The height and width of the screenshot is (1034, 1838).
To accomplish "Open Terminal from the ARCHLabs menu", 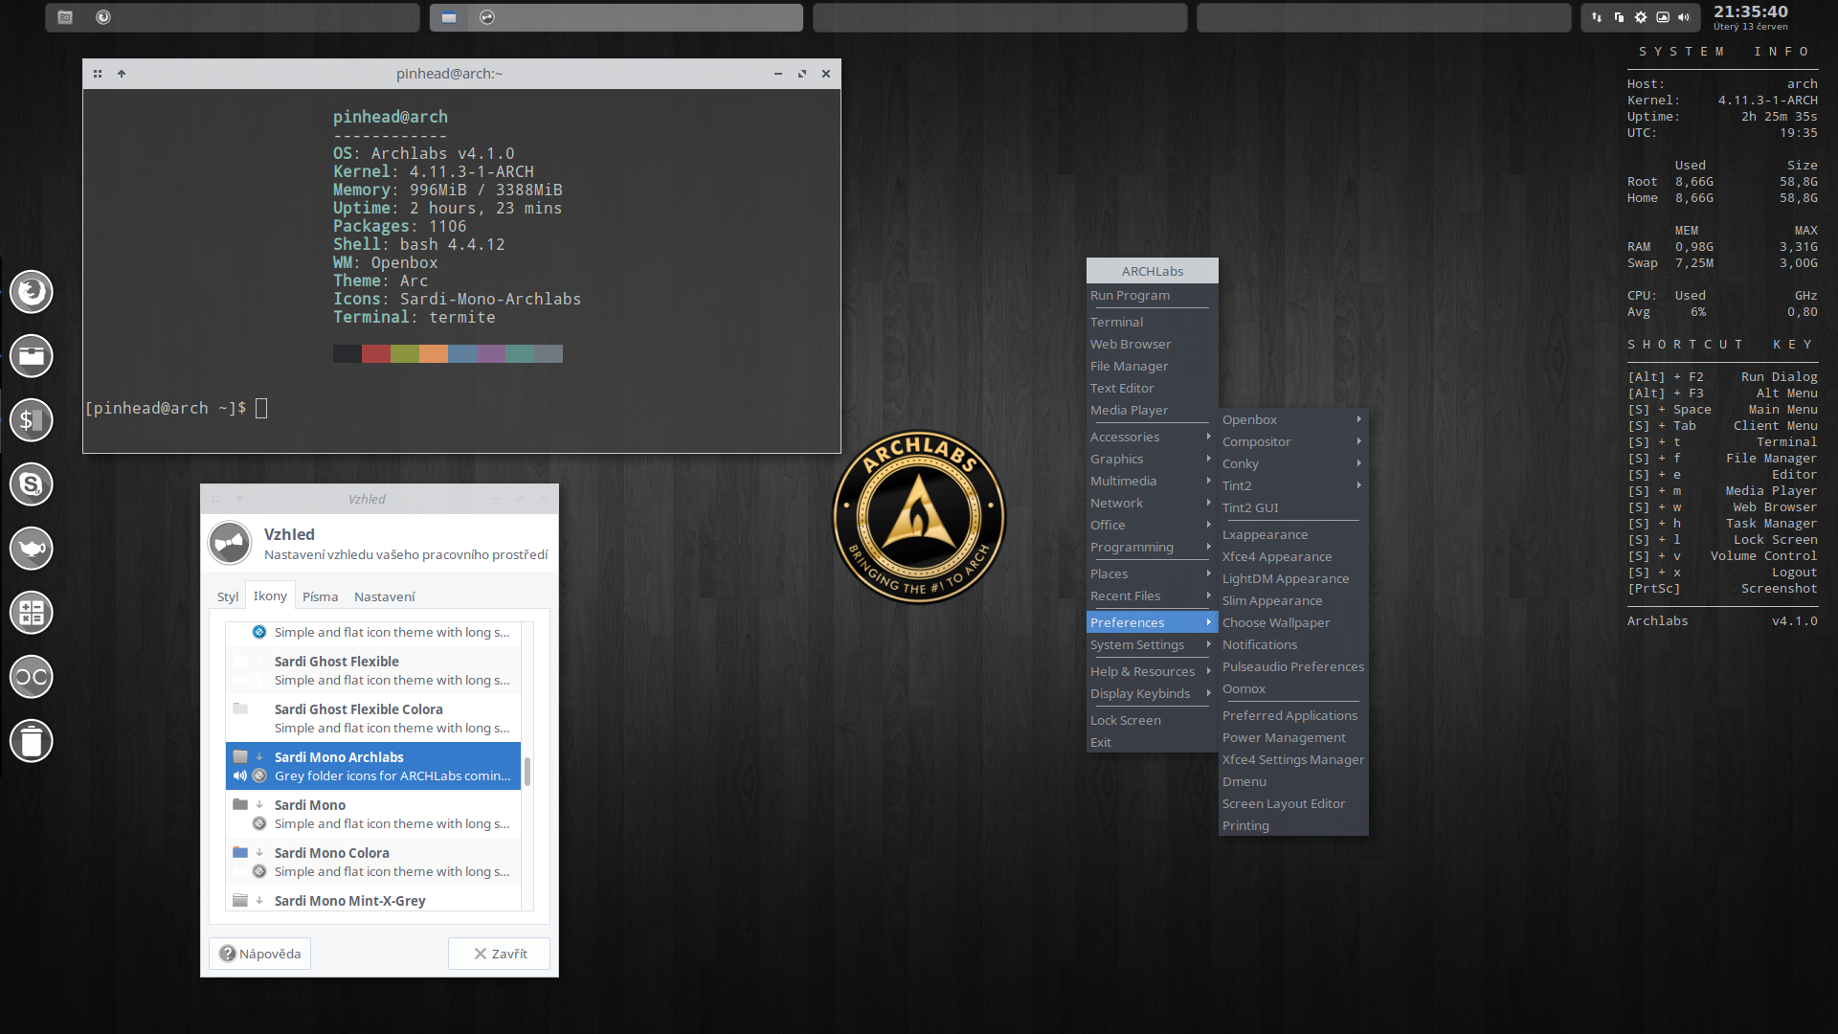I will pyautogui.click(x=1152, y=323).
